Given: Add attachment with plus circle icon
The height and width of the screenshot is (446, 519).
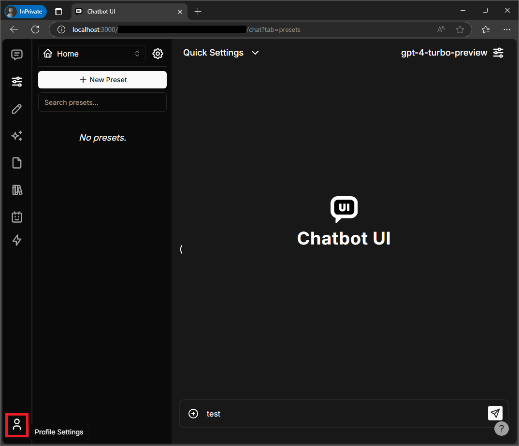Looking at the screenshot, I should [193, 414].
